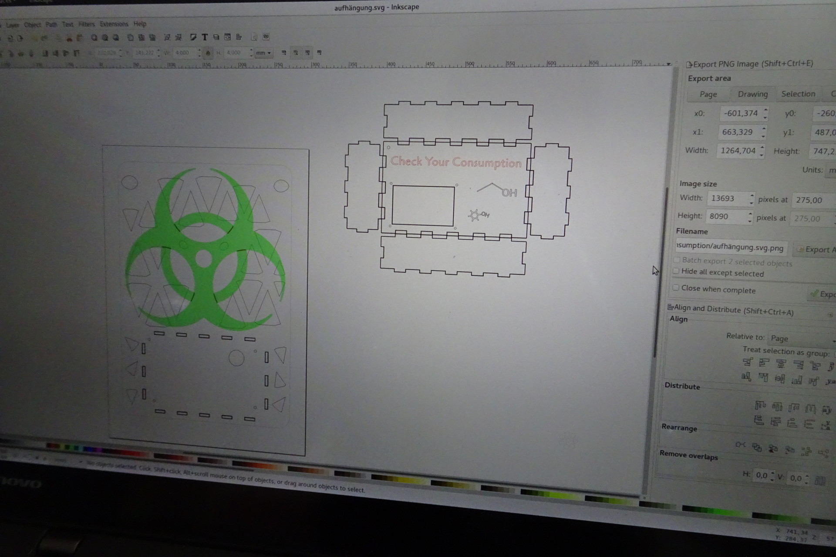The image size is (836, 557).
Task: Click the export Filename input field
Action: pyautogui.click(x=731, y=247)
